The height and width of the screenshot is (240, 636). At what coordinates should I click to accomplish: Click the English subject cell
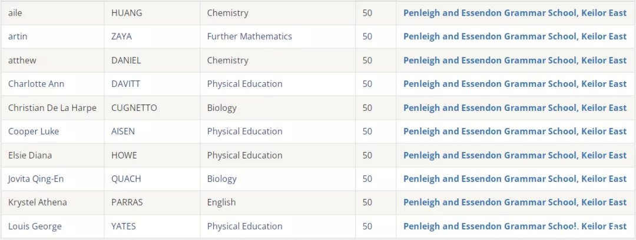click(x=277, y=202)
